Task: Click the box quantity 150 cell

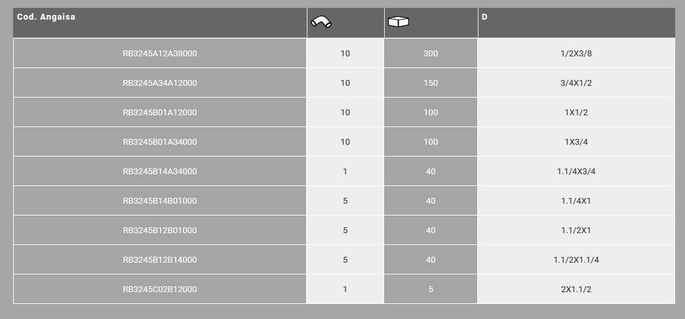Action: point(431,83)
